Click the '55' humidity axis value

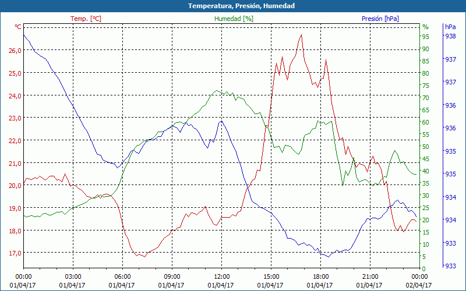[426, 134]
